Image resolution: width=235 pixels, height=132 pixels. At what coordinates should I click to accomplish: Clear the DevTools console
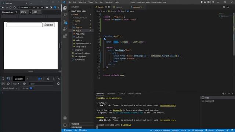click(x=8, y=84)
